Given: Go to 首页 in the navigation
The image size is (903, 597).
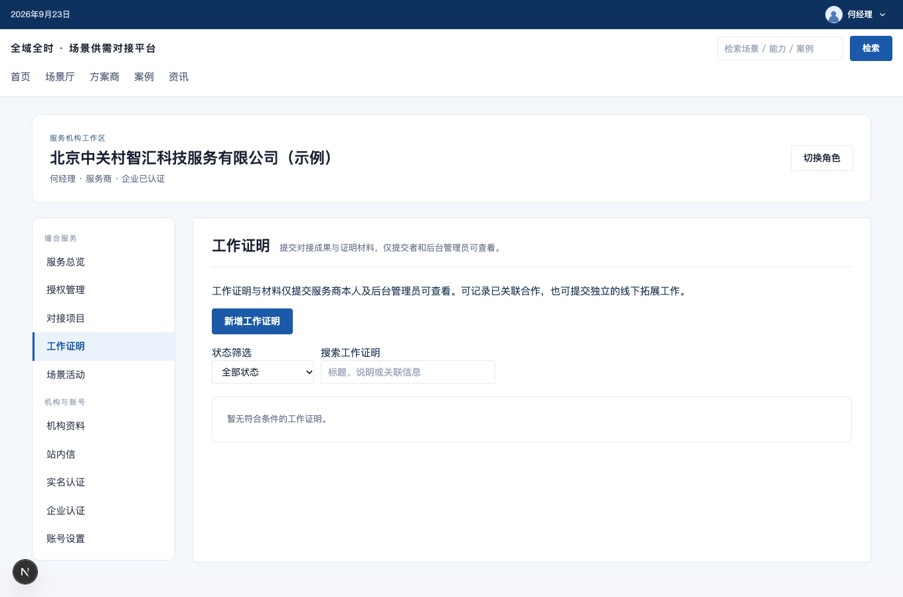Looking at the screenshot, I should click(21, 77).
